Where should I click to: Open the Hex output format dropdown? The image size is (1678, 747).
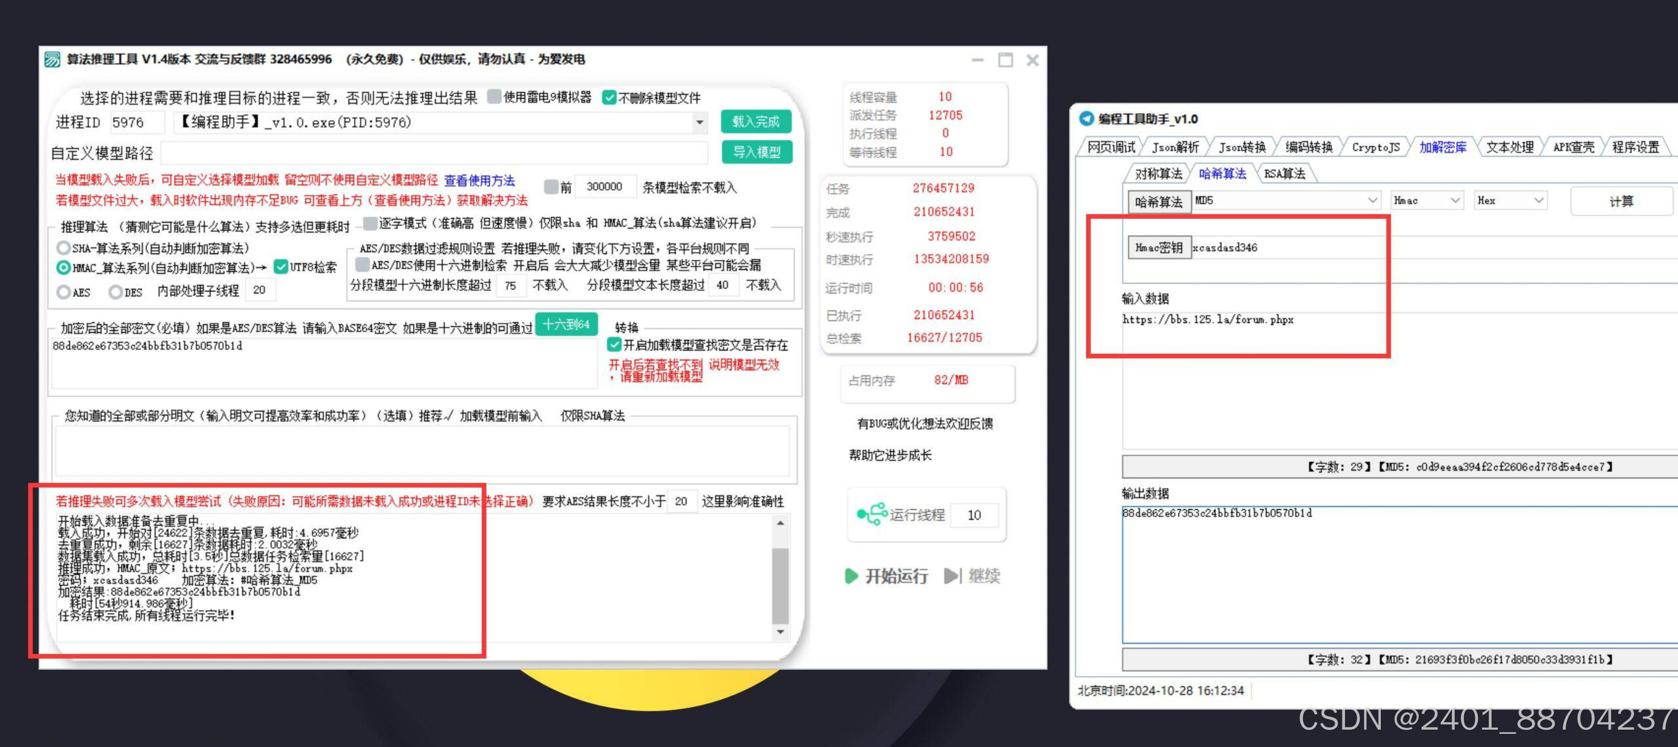[x=1538, y=200]
